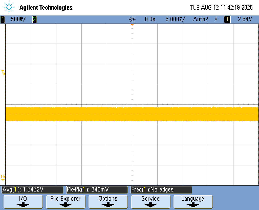Image resolution: width=259 pixels, height=210 pixels.
Task: Open the Options softkey menu
Action: click(108, 201)
